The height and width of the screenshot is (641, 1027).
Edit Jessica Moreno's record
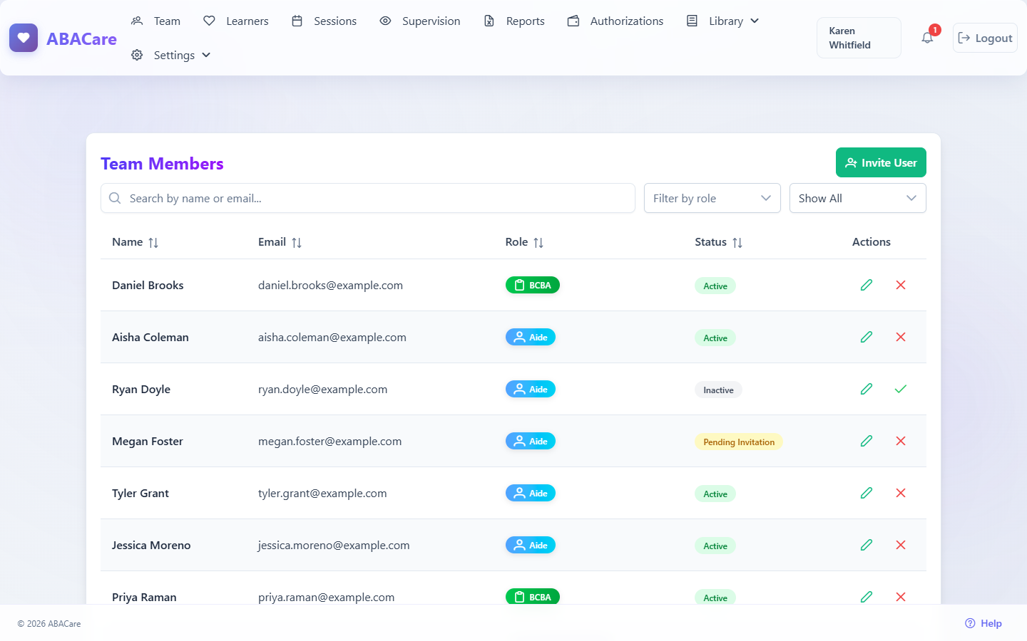(867, 545)
